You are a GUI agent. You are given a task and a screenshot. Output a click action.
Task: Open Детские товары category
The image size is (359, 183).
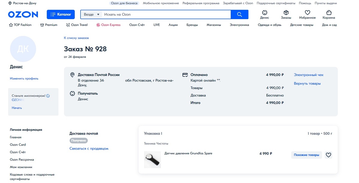click(302, 25)
